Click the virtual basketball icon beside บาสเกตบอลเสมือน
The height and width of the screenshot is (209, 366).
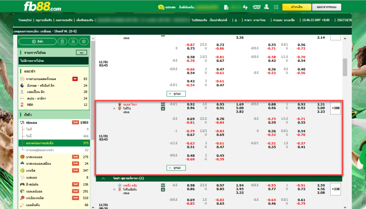[x=22, y=163]
